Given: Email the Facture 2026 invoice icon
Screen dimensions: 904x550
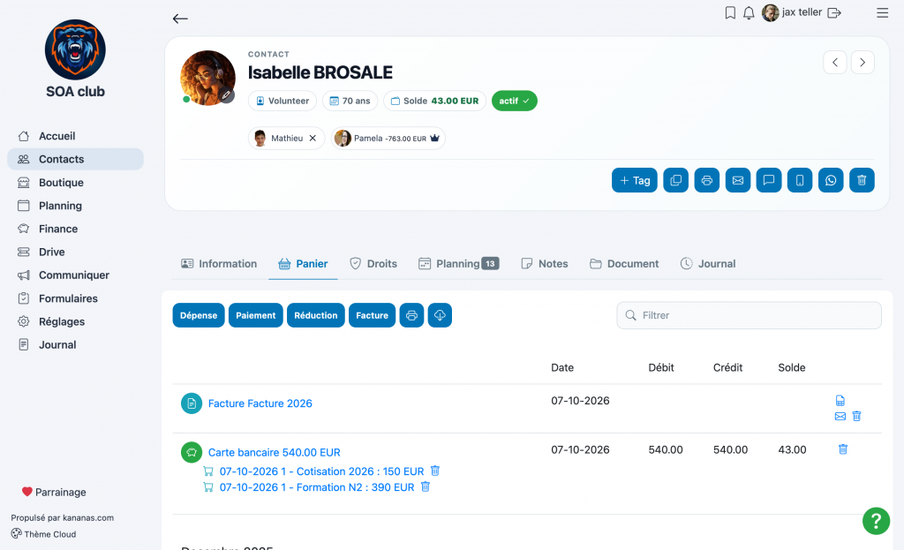Looking at the screenshot, I should coord(840,416).
